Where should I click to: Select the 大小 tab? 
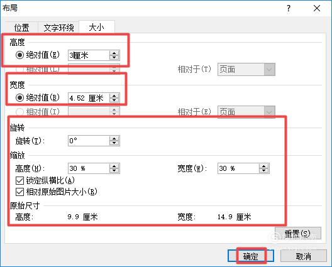97,27
